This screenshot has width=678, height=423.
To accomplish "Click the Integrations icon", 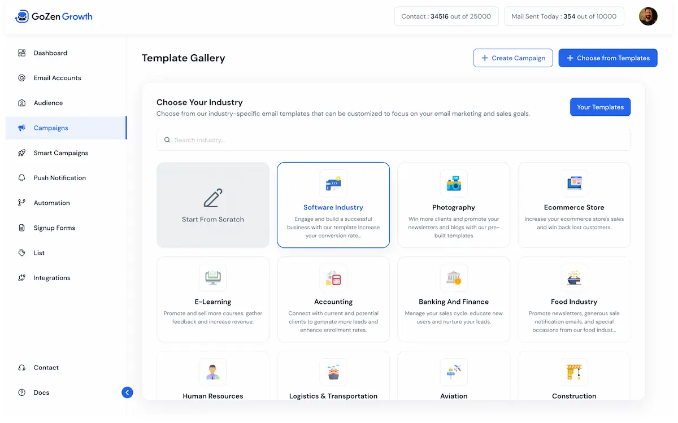I will [21, 277].
